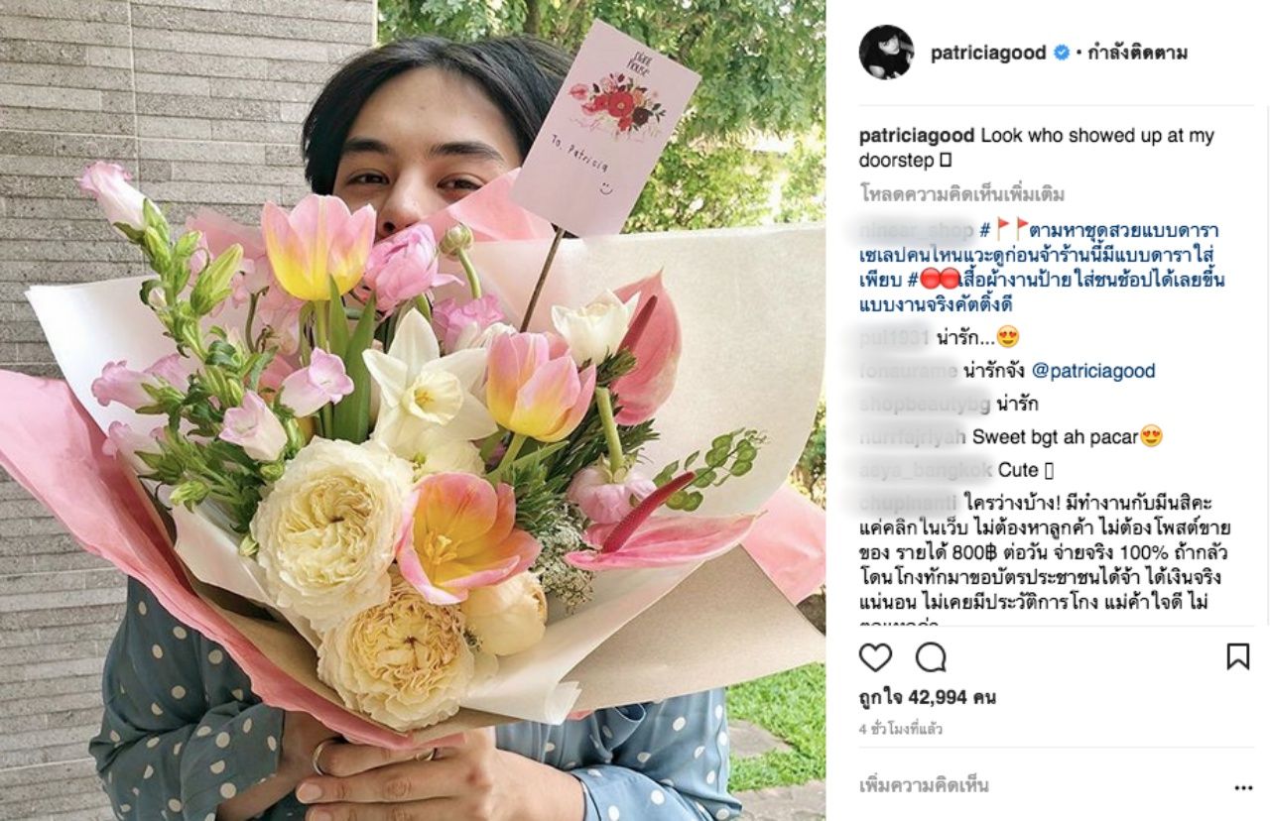Save the post with the bookmark icon
This screenshot has width=1270, height=821.
[1237, 656]
